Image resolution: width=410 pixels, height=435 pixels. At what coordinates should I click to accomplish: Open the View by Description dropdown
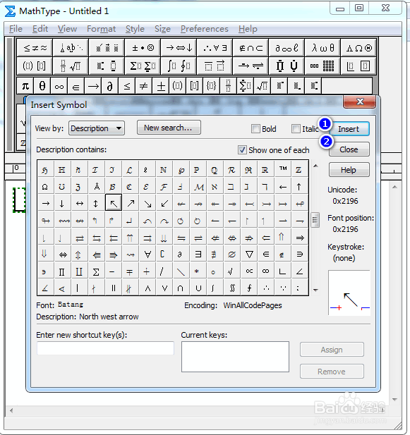click(x=96, y=128)
